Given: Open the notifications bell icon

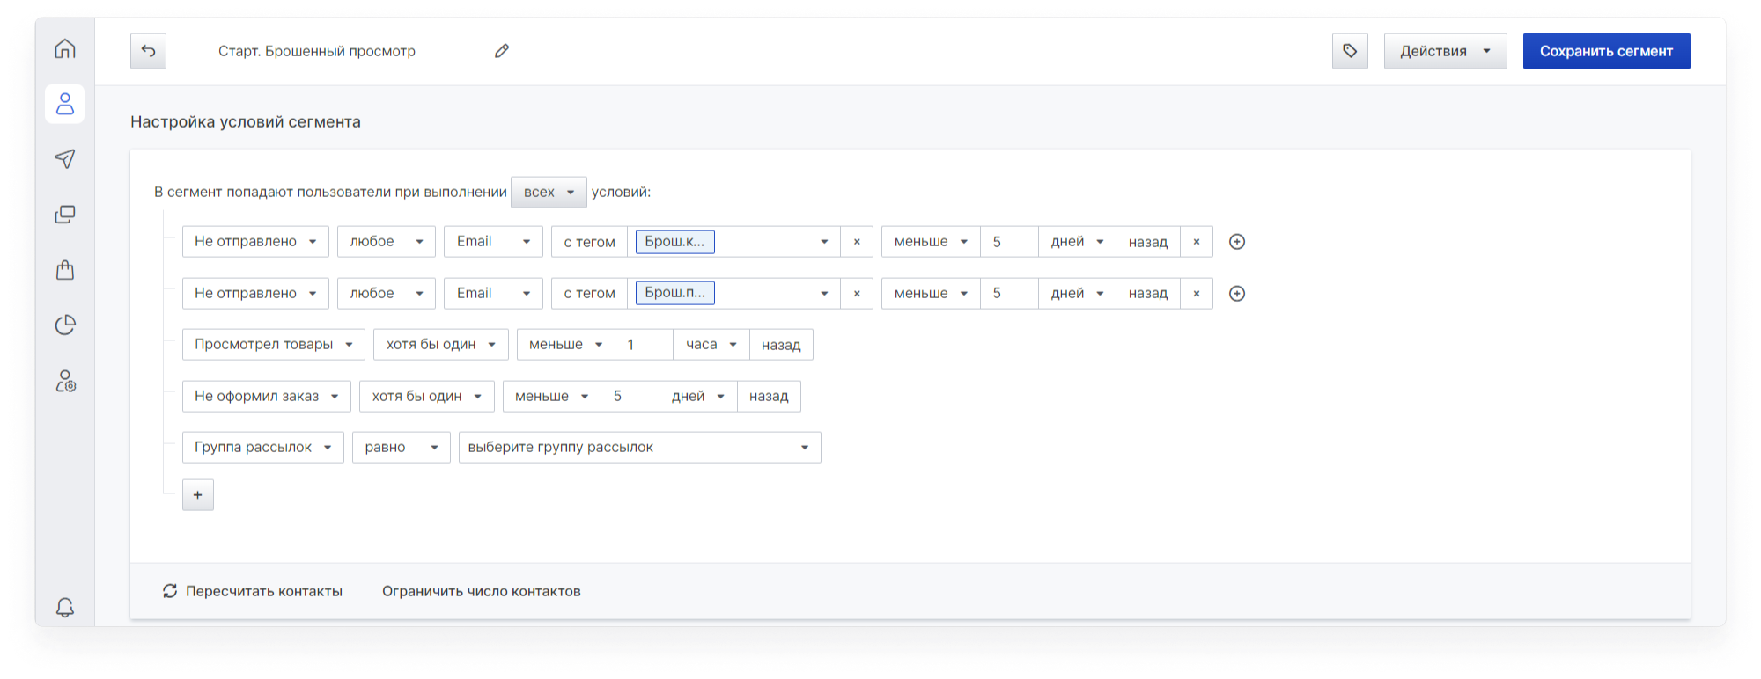Looking at the screenshot, I should [x=65, y=607].
